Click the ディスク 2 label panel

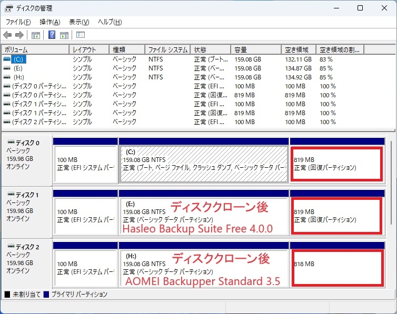coord(26,264)
